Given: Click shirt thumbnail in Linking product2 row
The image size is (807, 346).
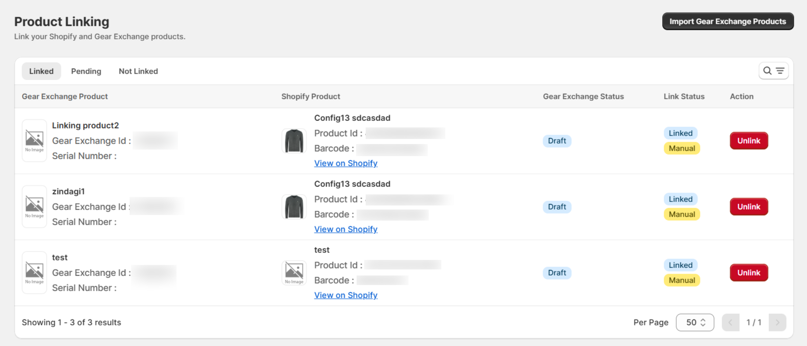Looking at the screenshot, I should pyautogui.click(x=294, y=141).
